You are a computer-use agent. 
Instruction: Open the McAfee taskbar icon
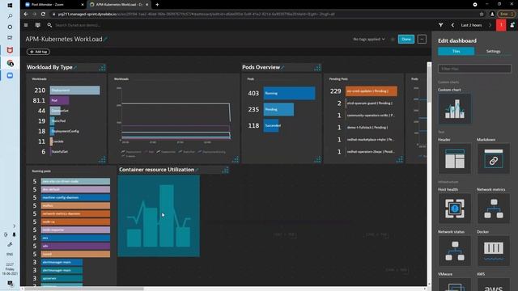[10, 50]
